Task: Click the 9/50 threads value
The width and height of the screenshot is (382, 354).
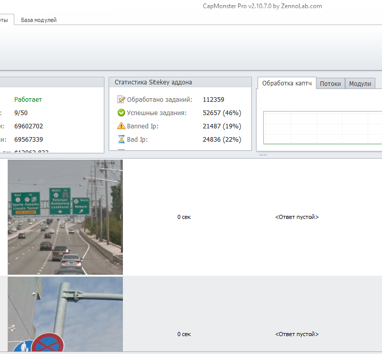Action: pyautogui.click(x=21, y=113)
